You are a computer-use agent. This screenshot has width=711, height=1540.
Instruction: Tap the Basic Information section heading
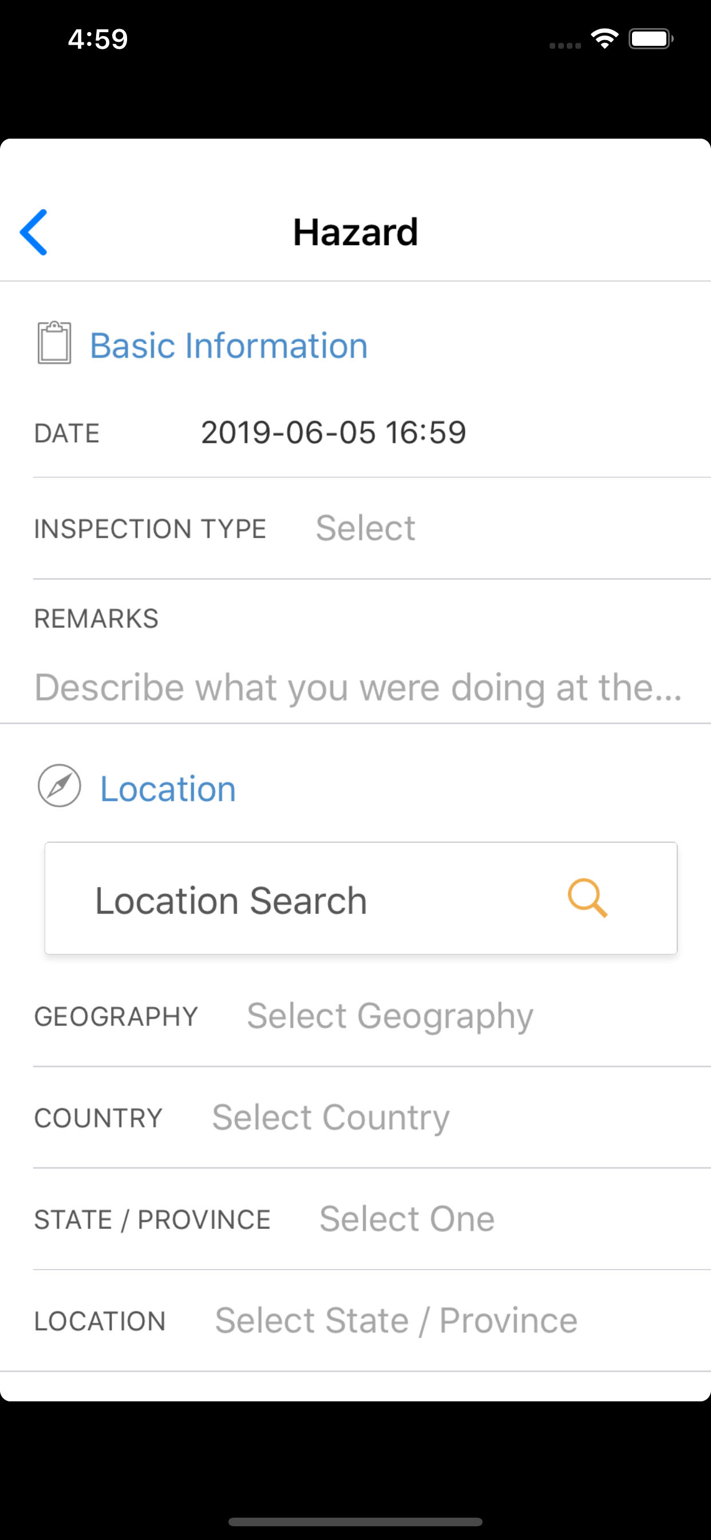point(229,345)
